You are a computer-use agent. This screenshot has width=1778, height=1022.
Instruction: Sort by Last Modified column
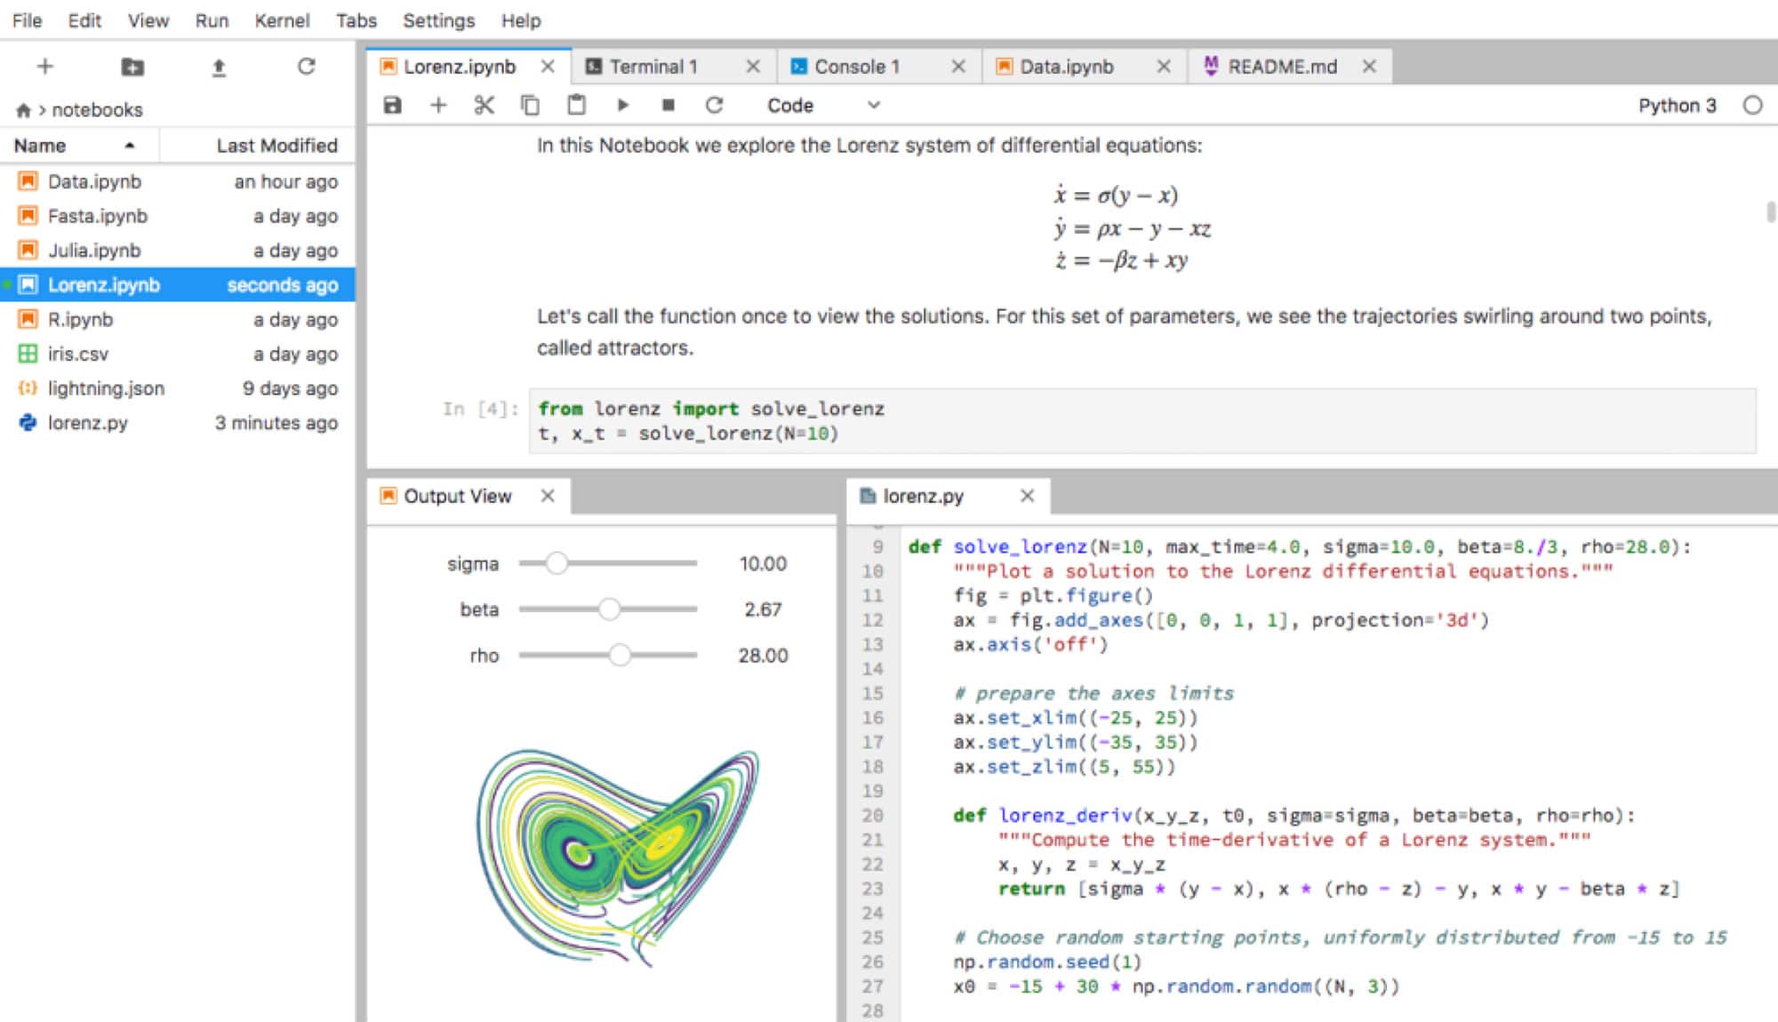click(276, 146)
